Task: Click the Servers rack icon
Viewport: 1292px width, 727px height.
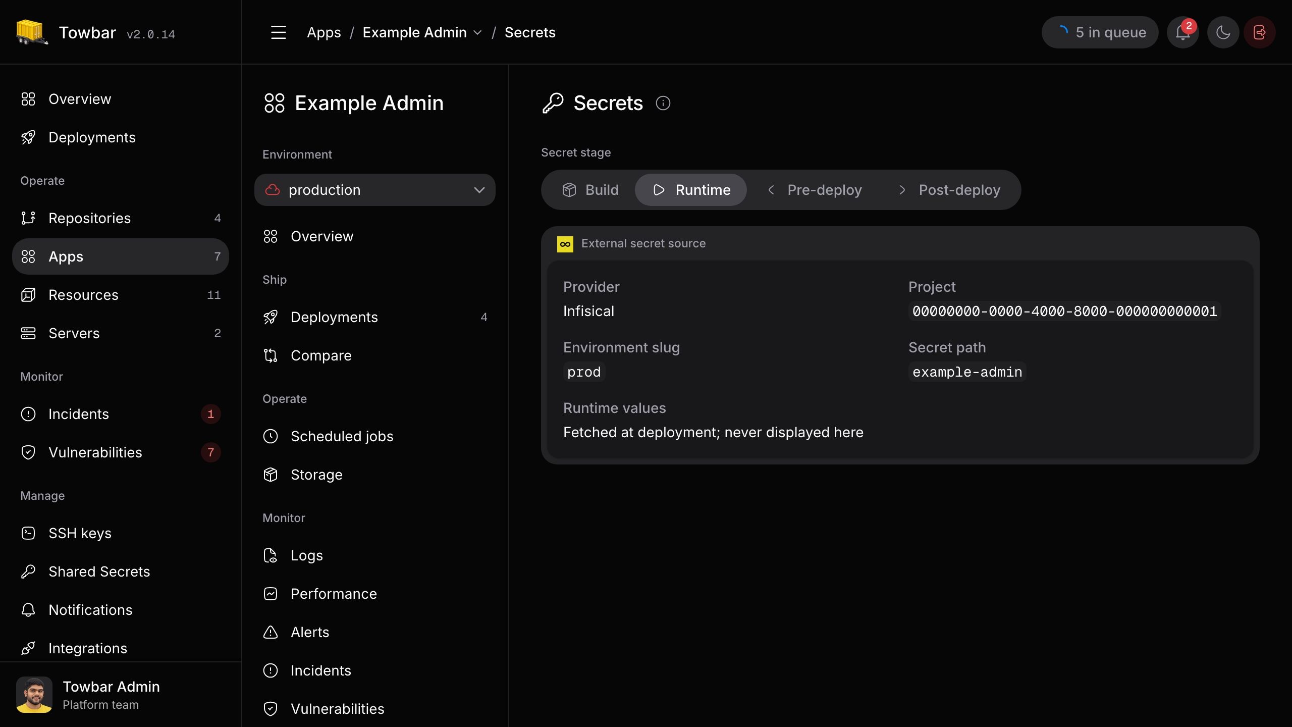Action: (x=28, y=333)
